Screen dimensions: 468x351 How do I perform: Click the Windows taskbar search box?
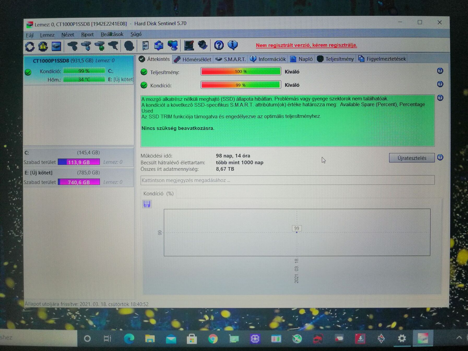(x=39, y=337)
